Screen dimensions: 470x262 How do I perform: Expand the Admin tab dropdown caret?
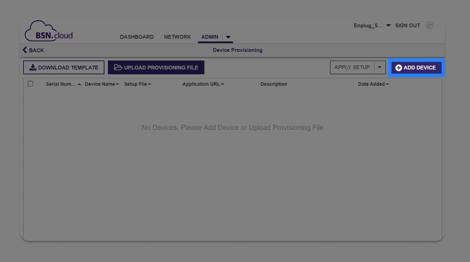(228, 37)
